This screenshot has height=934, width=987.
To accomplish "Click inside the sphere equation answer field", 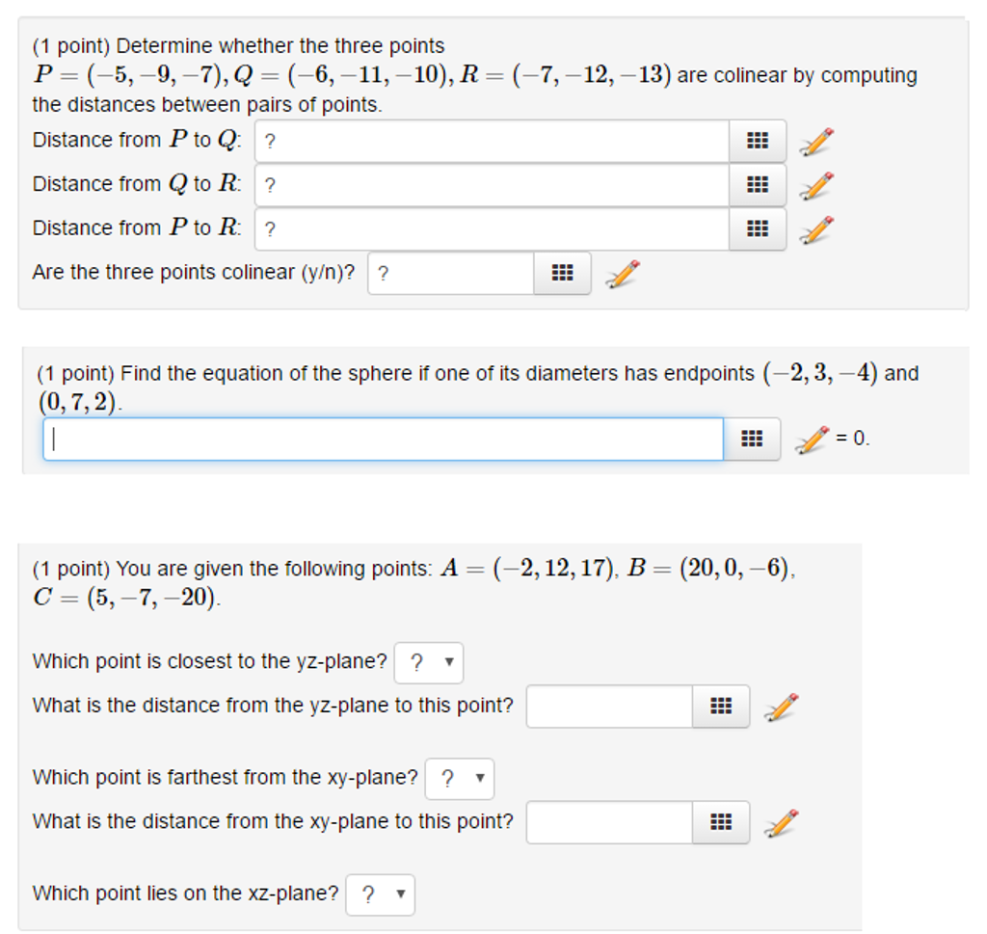I will 386,439.
